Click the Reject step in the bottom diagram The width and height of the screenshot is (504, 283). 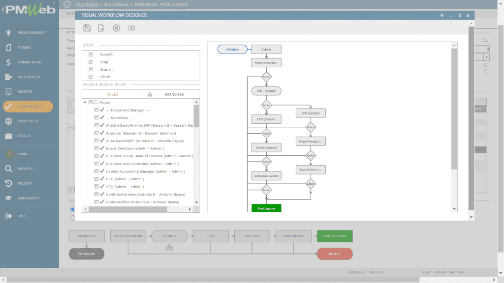tap(335, 254)
